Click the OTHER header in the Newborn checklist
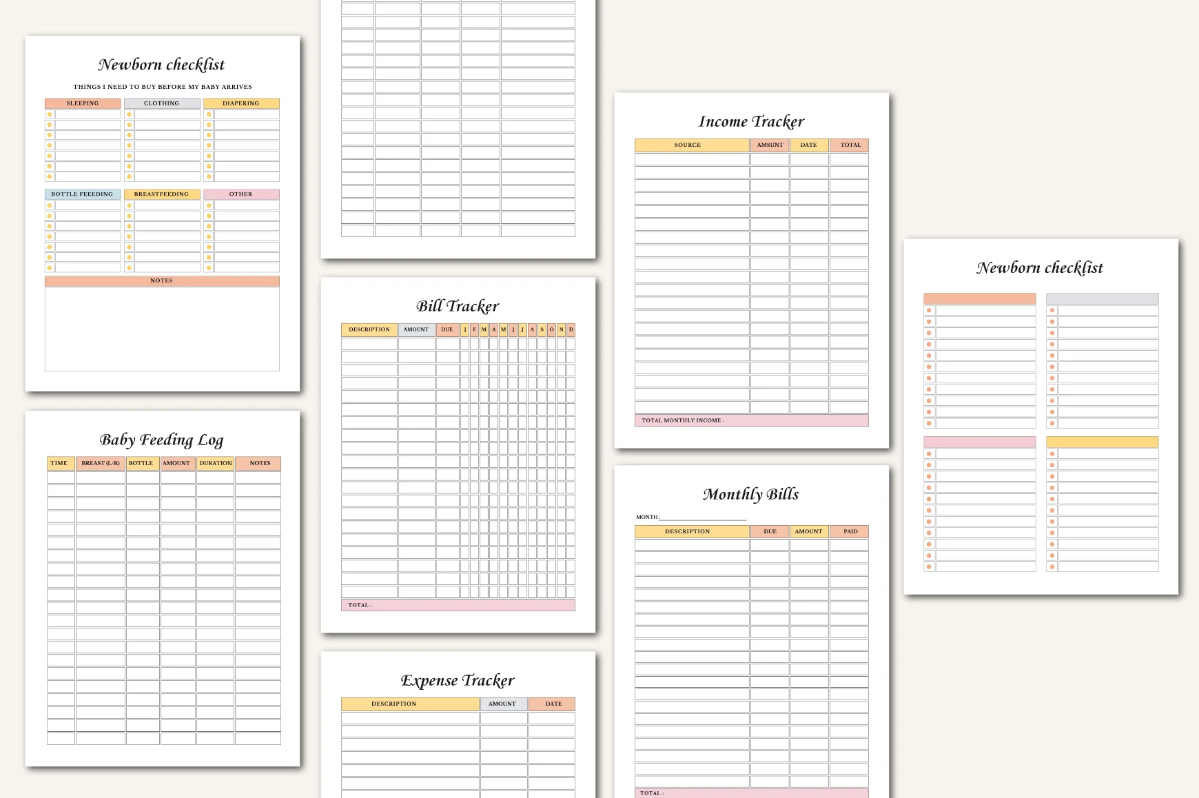Viewport: 1199px width, 798px height. tap(241, 194)
